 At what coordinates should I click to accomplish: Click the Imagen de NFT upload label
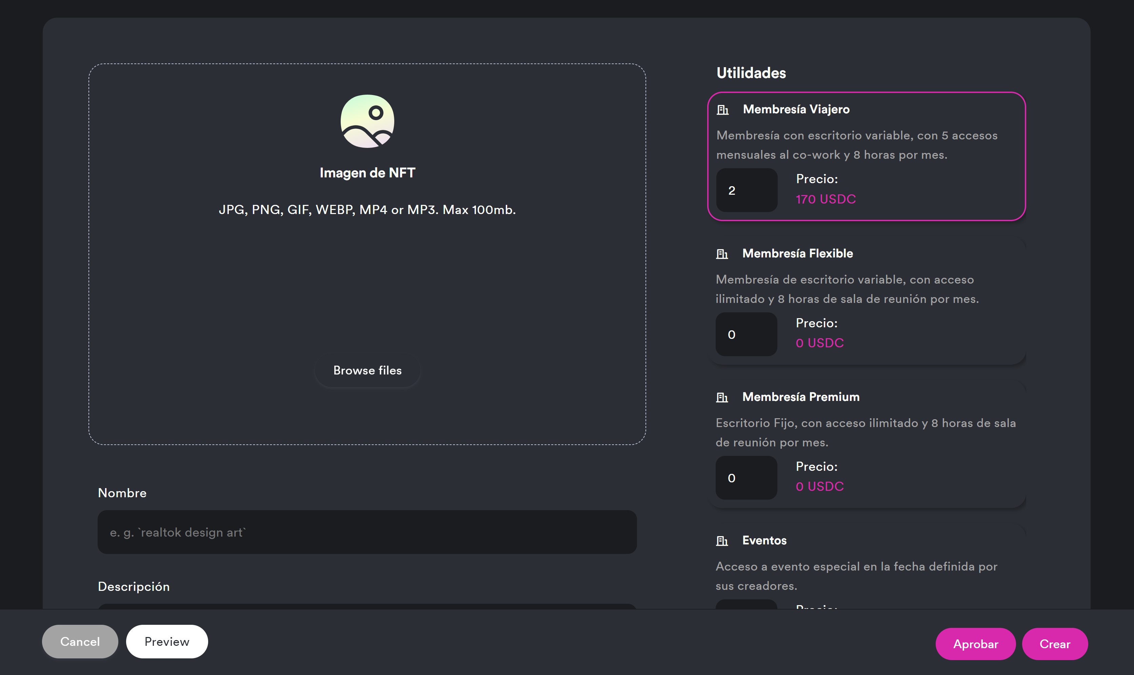point(367,173)
